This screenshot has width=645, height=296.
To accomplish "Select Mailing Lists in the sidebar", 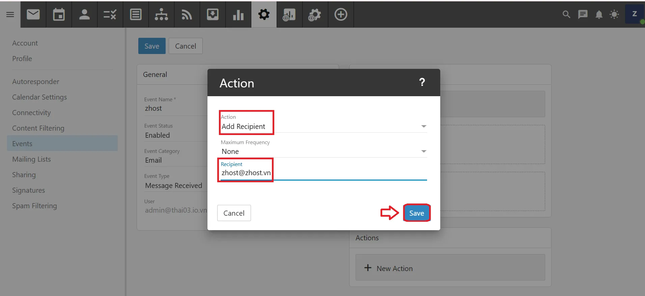I will (31, 159).
